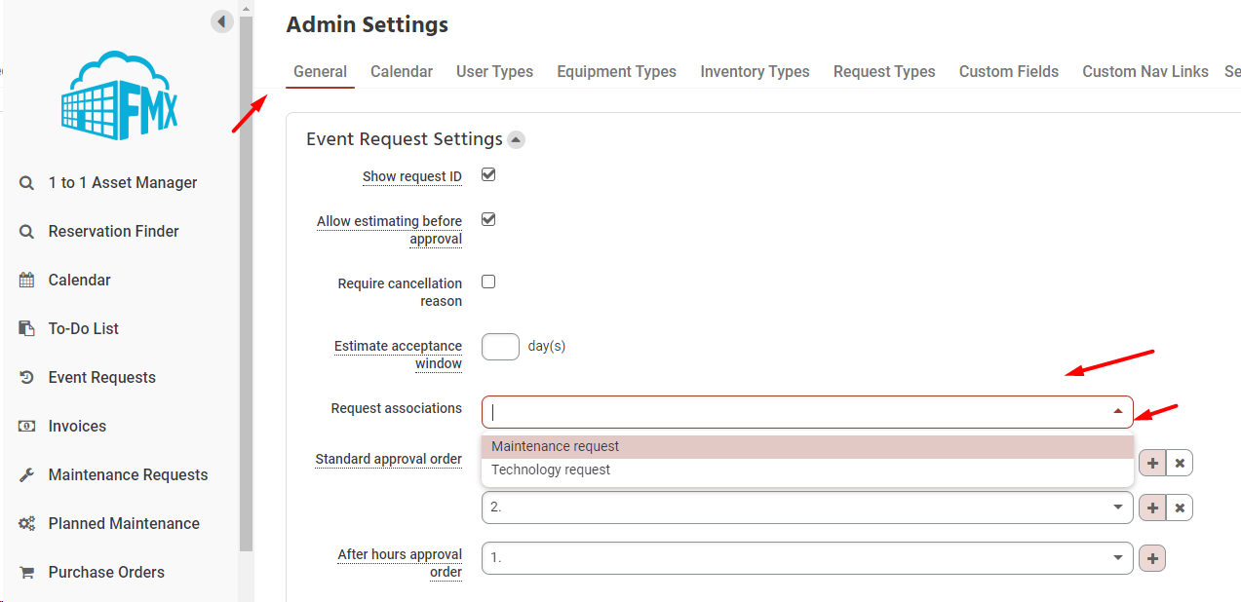Image resolution: width=1241 pixels, height=602 pixels.
Task: Click the Standard approval order label
Action: (389, 459)
